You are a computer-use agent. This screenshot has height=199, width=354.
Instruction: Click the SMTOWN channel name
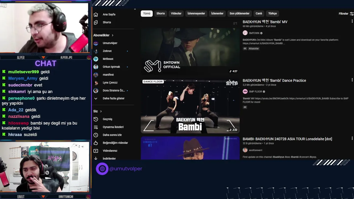(x=254, y=33)
